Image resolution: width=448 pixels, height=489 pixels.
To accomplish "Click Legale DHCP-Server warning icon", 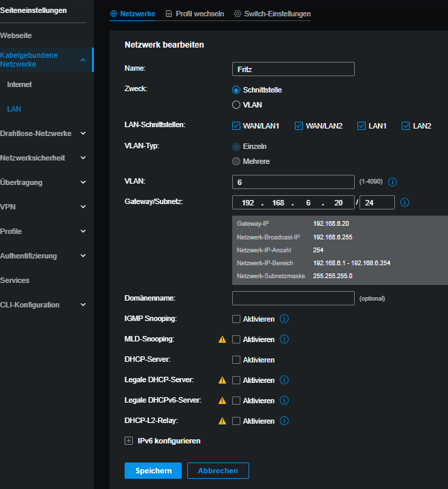I will 222,380.
